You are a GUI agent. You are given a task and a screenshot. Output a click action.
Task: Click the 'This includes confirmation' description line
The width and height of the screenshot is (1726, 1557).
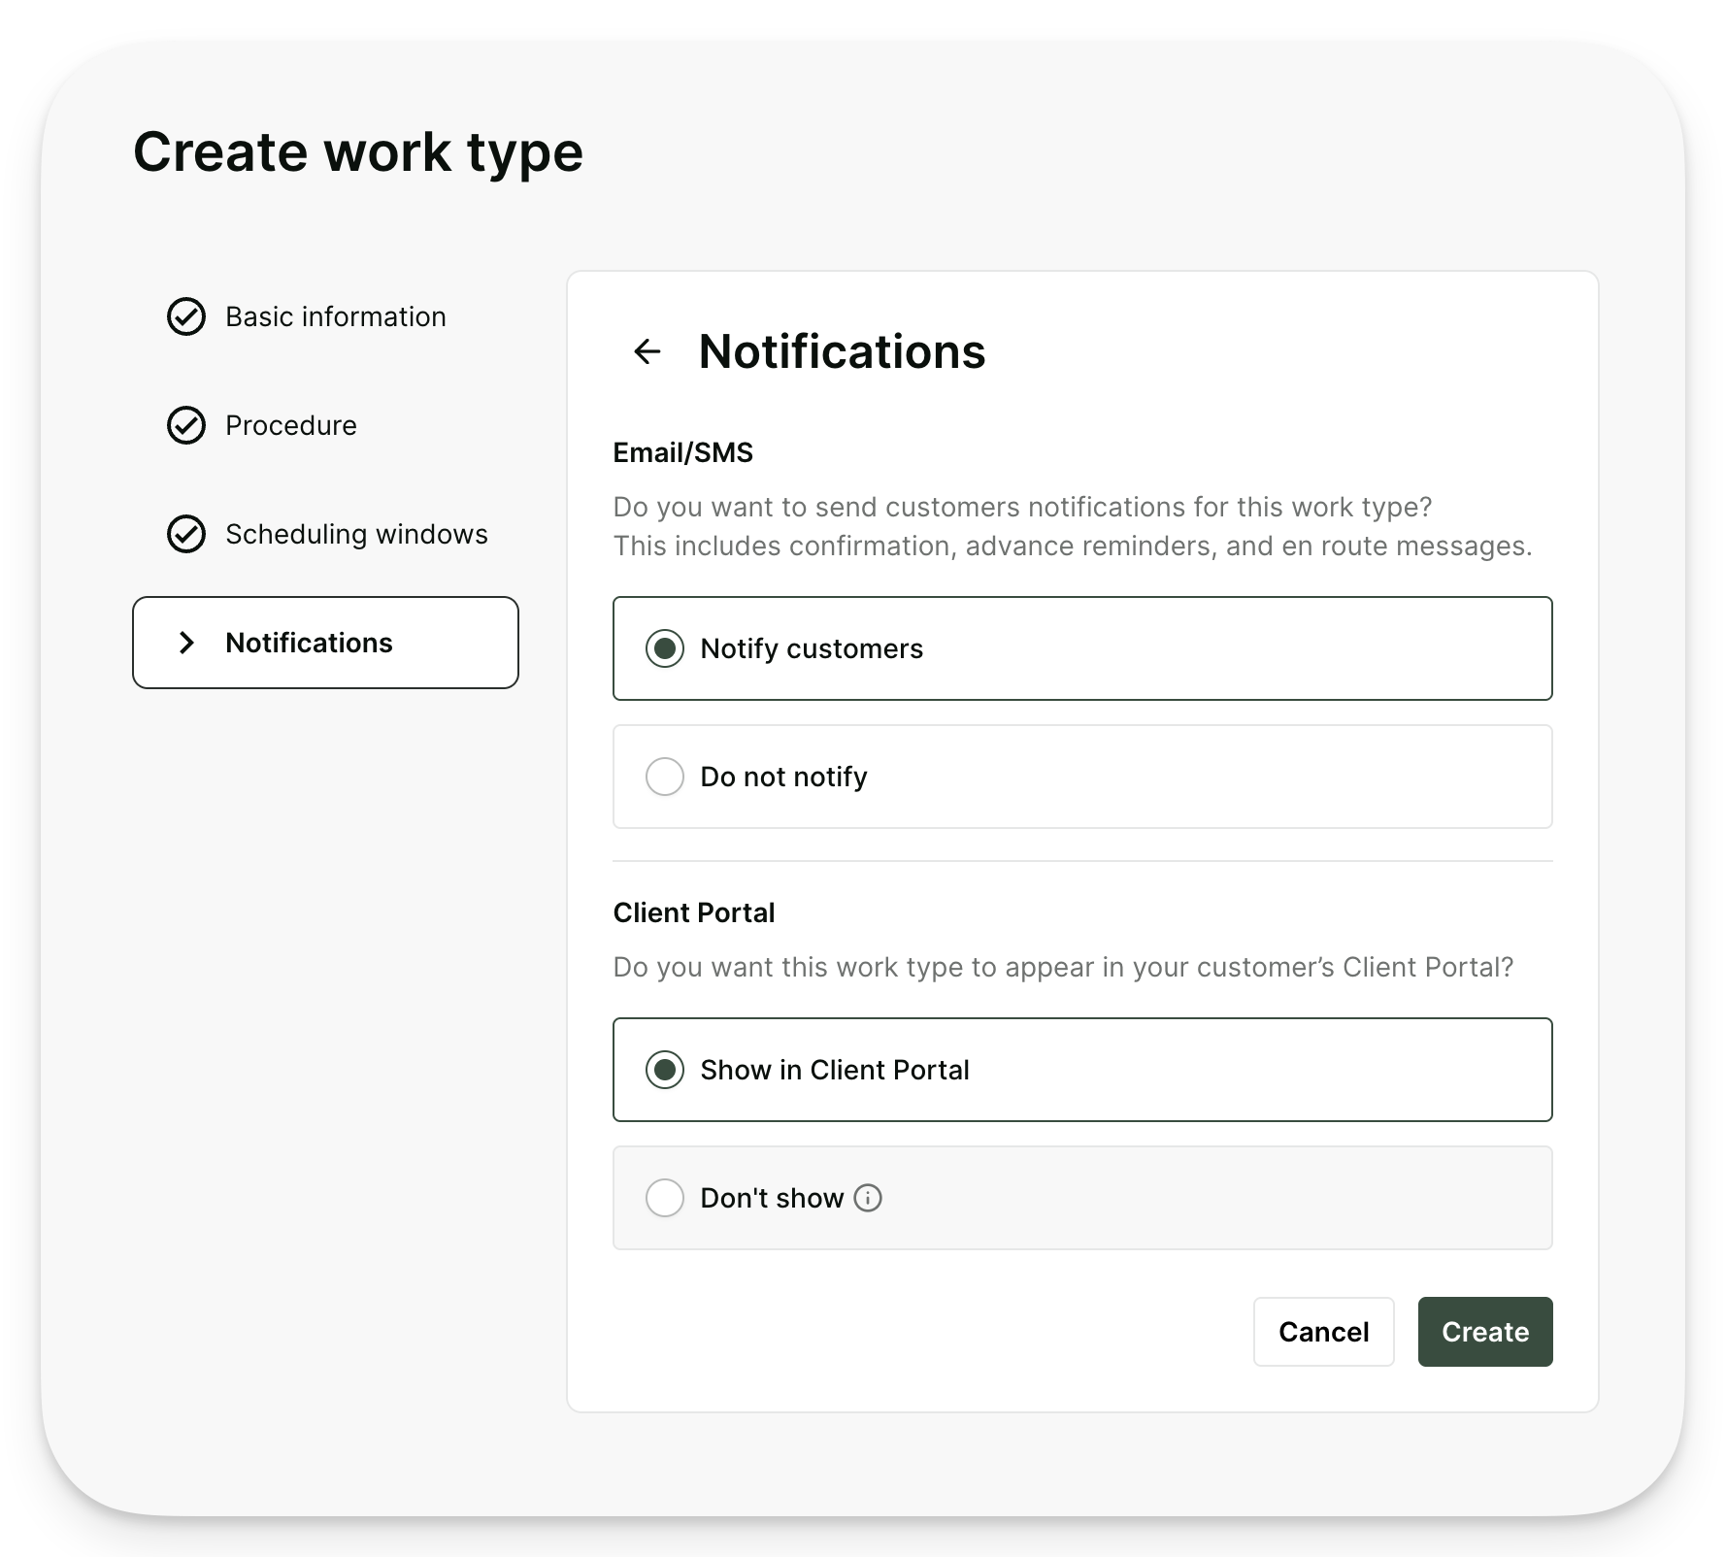coord(1073,547)
